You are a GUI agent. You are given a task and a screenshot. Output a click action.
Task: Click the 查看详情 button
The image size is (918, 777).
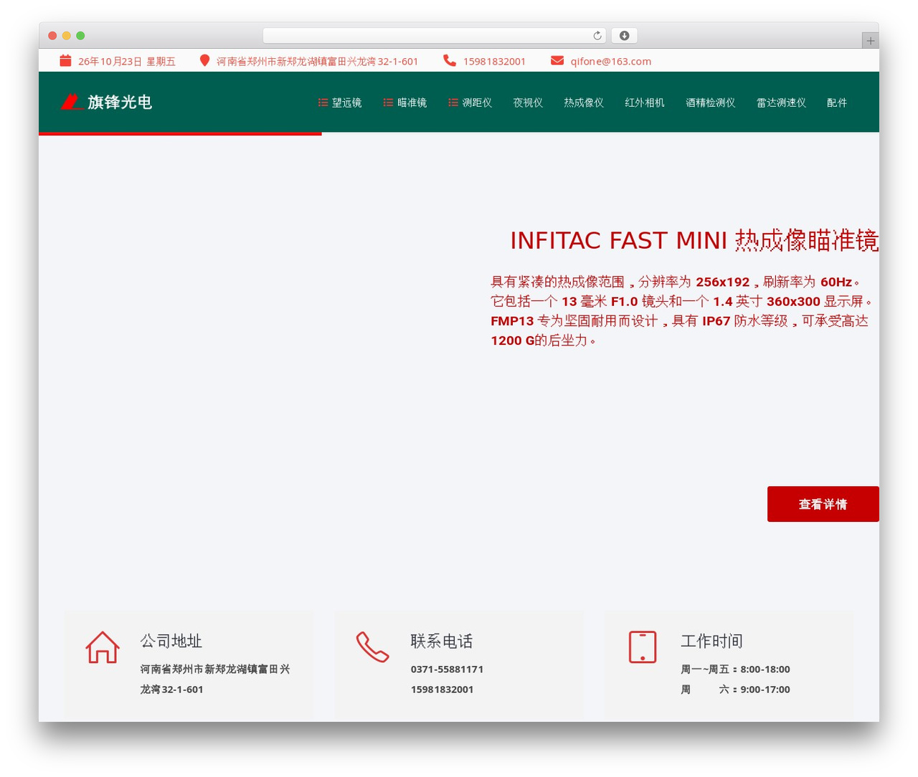(823, 504)
